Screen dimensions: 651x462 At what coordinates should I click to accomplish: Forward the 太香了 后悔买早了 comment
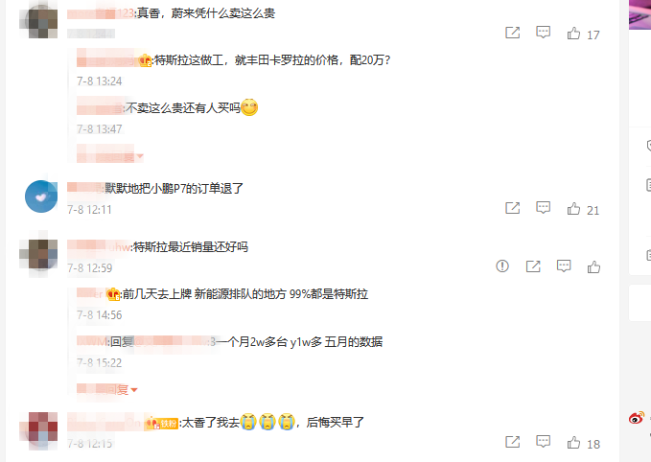513,442
